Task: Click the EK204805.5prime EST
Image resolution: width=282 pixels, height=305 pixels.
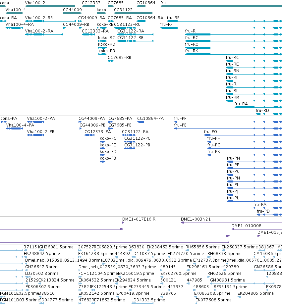Action: [239, 297]
